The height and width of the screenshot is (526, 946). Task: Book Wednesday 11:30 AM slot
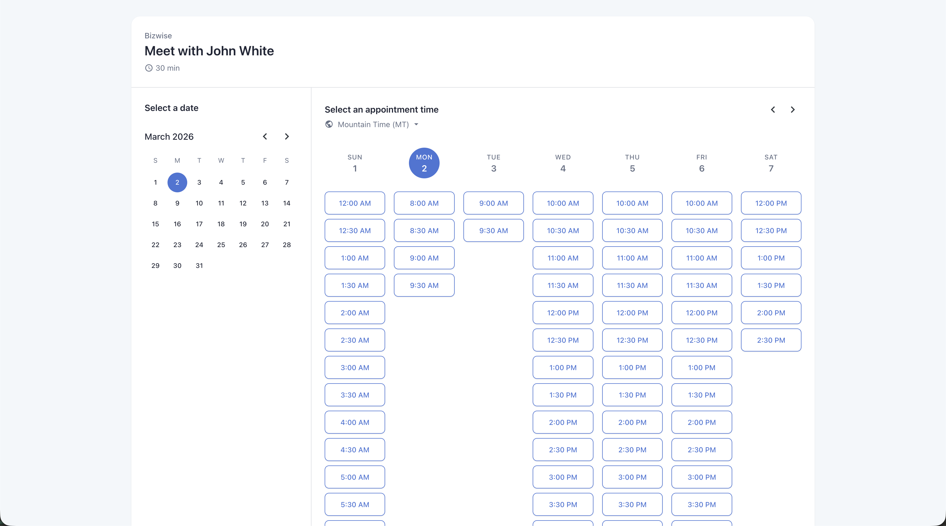click(x=563, y=285)
